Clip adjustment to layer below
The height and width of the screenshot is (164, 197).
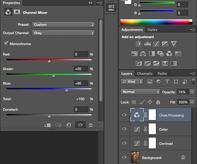click(47, 125)
